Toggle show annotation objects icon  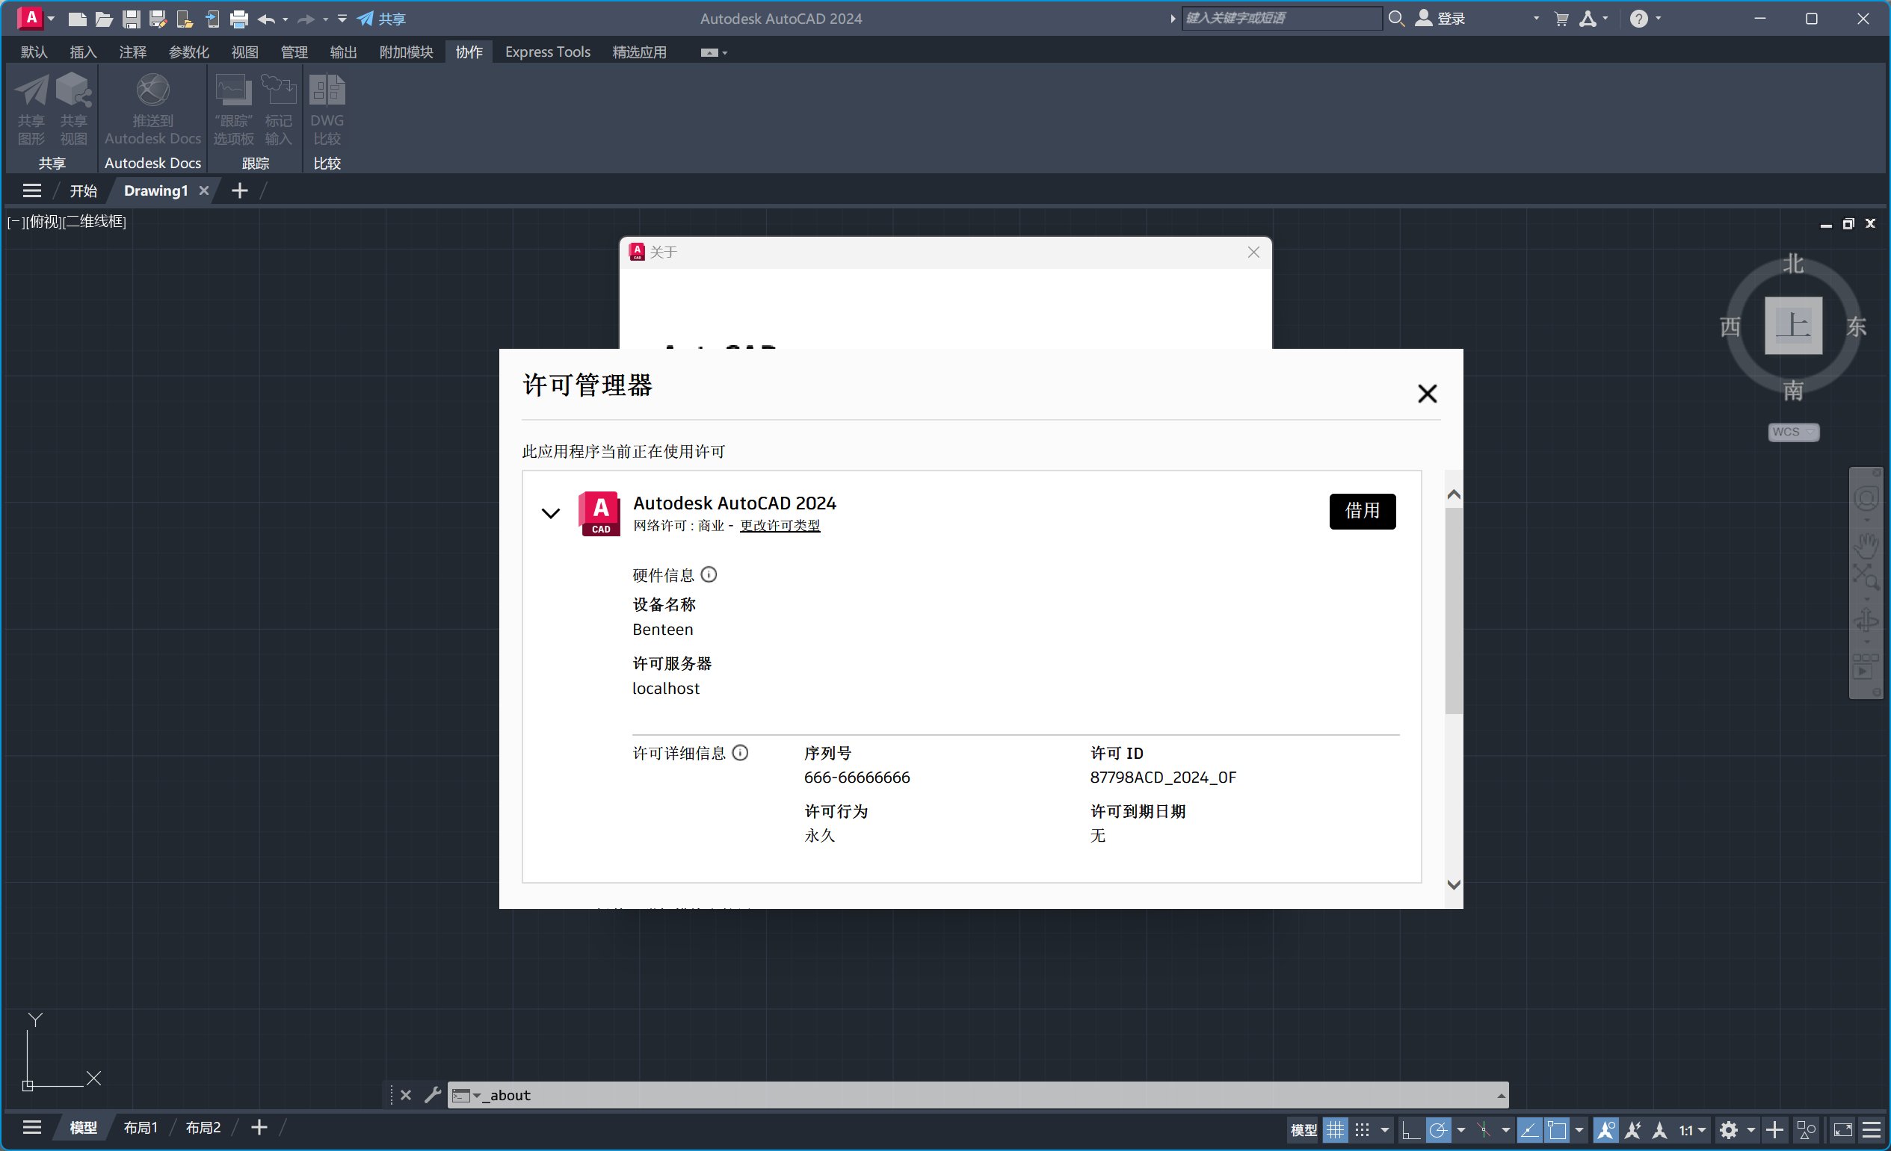point(1605,1130)
